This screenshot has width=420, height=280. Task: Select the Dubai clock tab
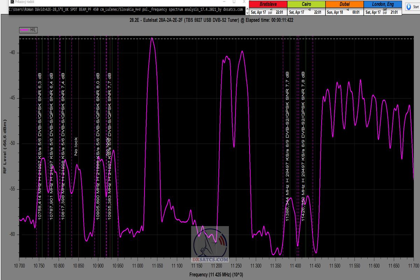click(344, 5)
